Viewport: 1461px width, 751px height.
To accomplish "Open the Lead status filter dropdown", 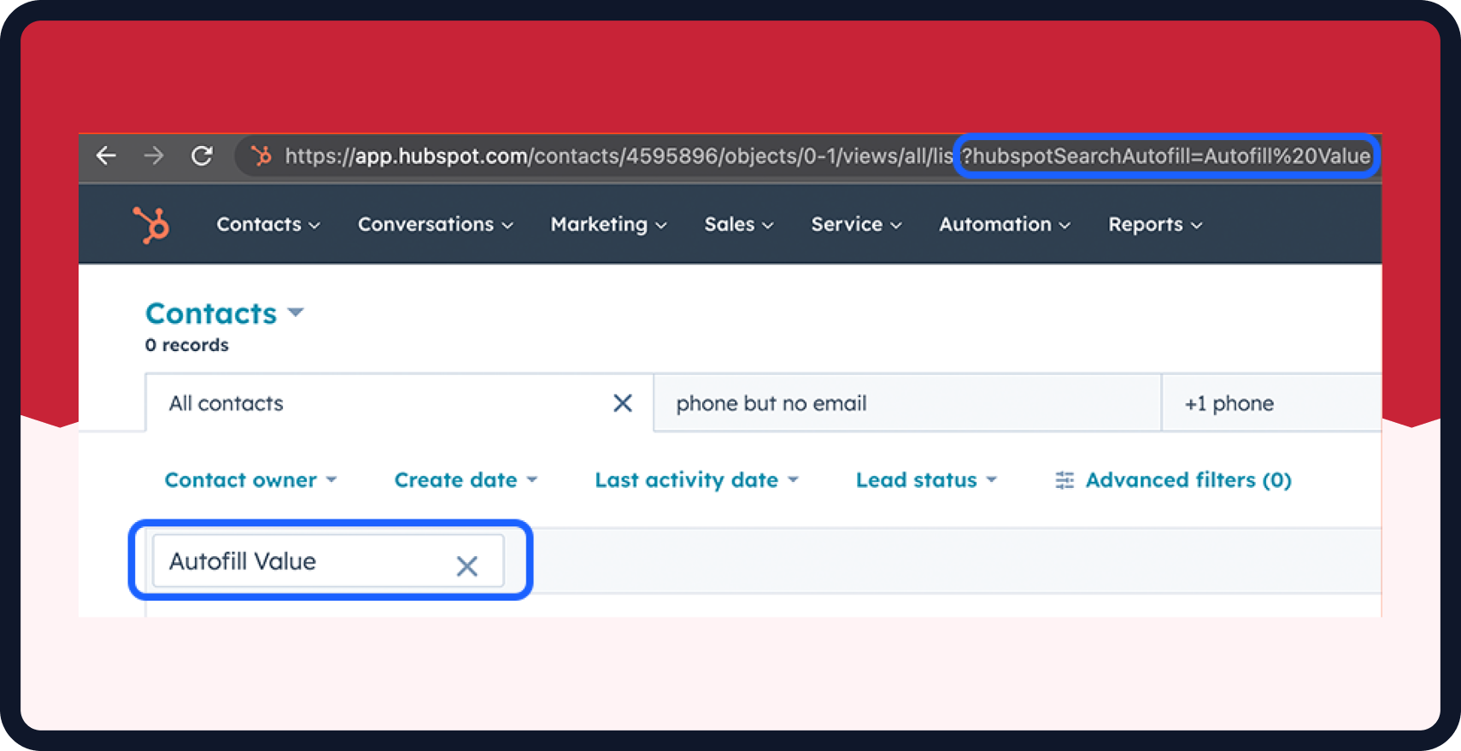I will click(x=926, y=480).
